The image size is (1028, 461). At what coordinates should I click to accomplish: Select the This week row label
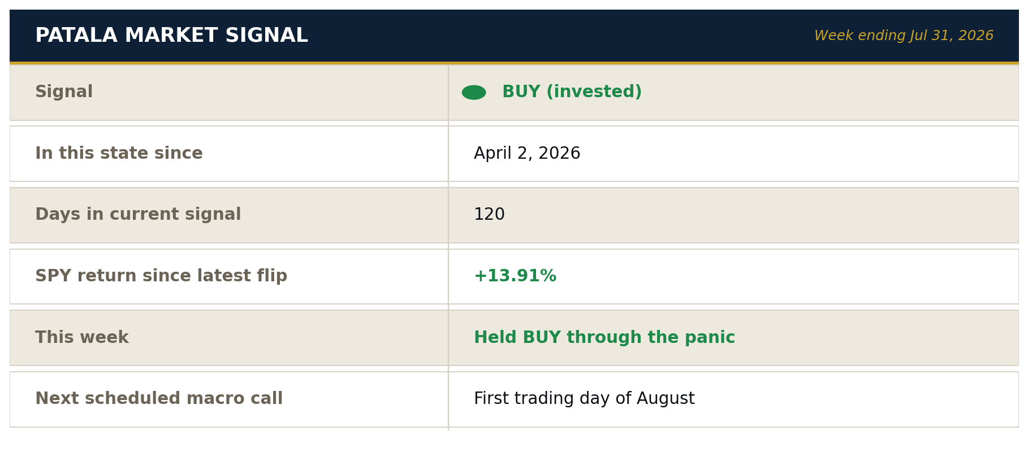click(82, 338)
